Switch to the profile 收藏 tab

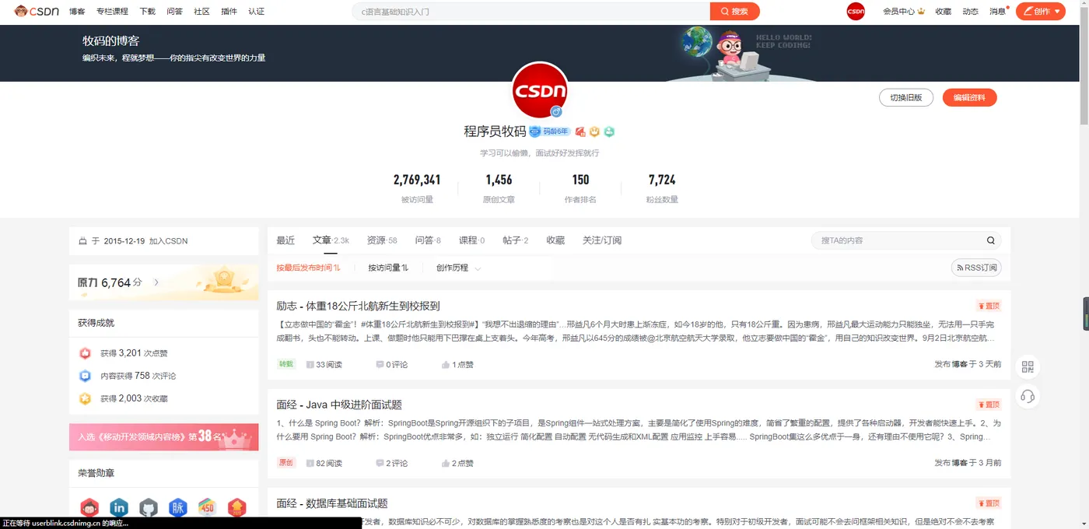(555, 240)
